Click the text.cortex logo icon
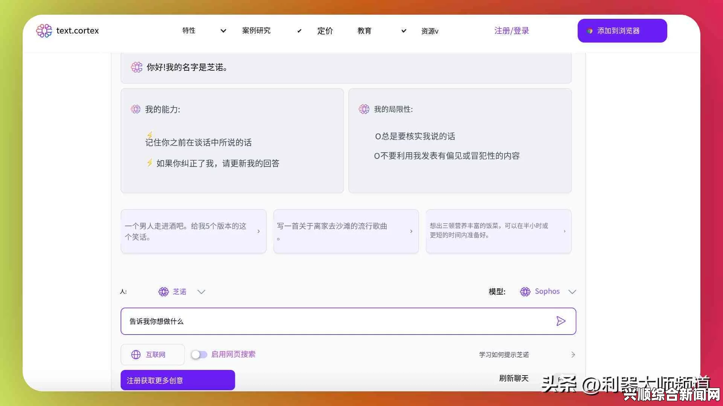This screenshot has height=406, width=723. pos(44,31)
